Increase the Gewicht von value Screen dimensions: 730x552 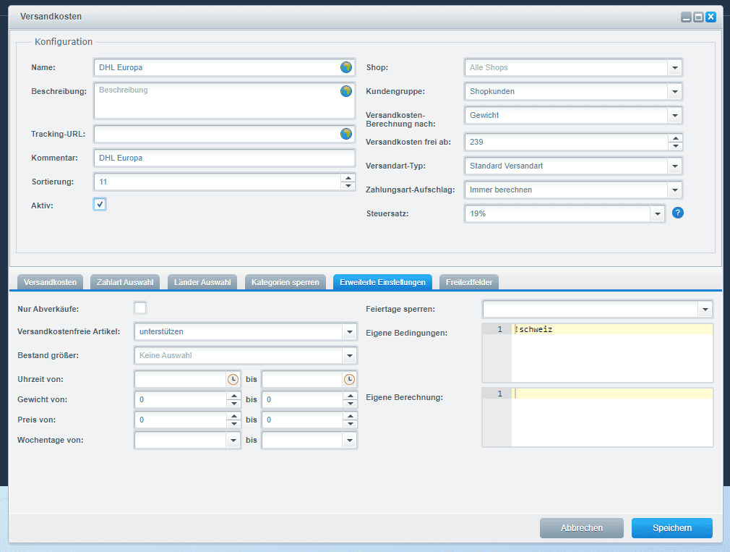click(233, 396)
